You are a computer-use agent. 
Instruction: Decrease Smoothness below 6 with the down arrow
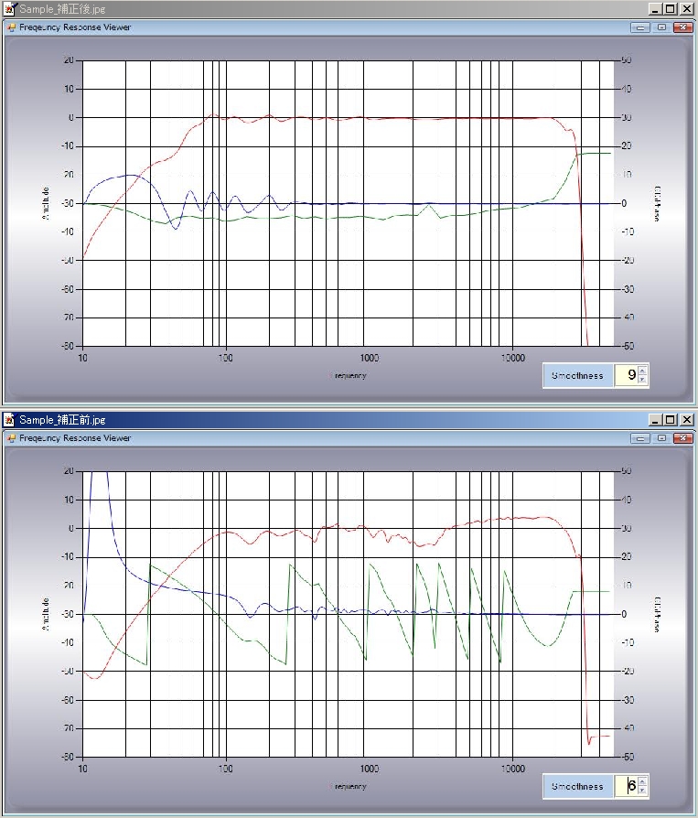tap(642, 791)
